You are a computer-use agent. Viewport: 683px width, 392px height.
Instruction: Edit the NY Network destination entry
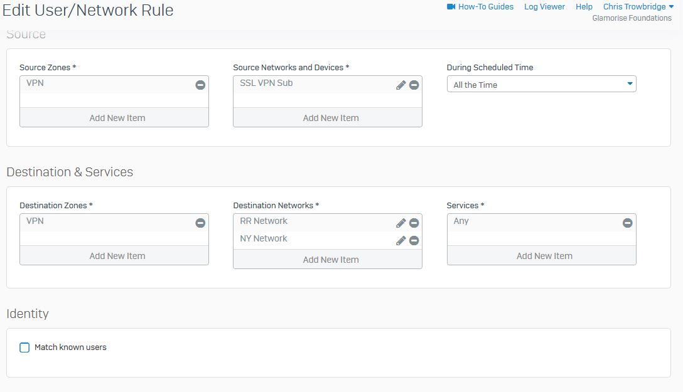coord(401,240)
